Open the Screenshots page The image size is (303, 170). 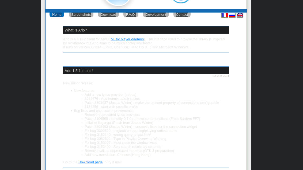click(81, 14)
